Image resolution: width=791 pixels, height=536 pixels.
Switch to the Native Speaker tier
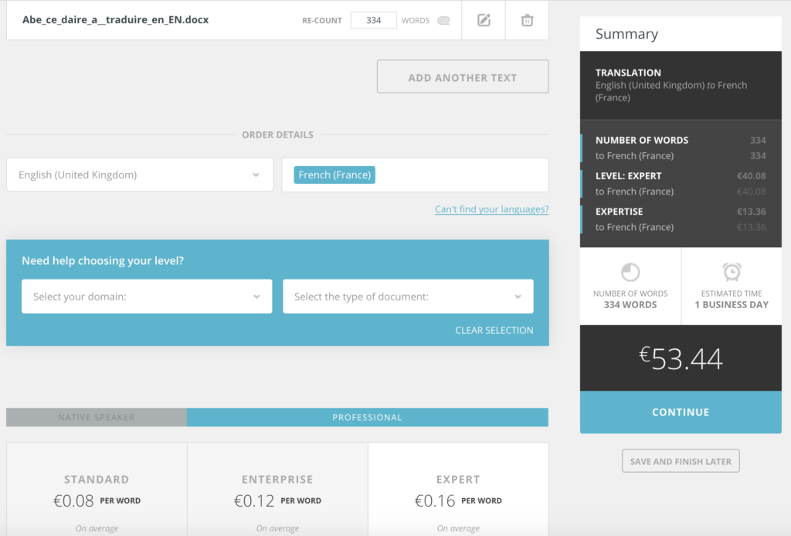click(96, 417)
